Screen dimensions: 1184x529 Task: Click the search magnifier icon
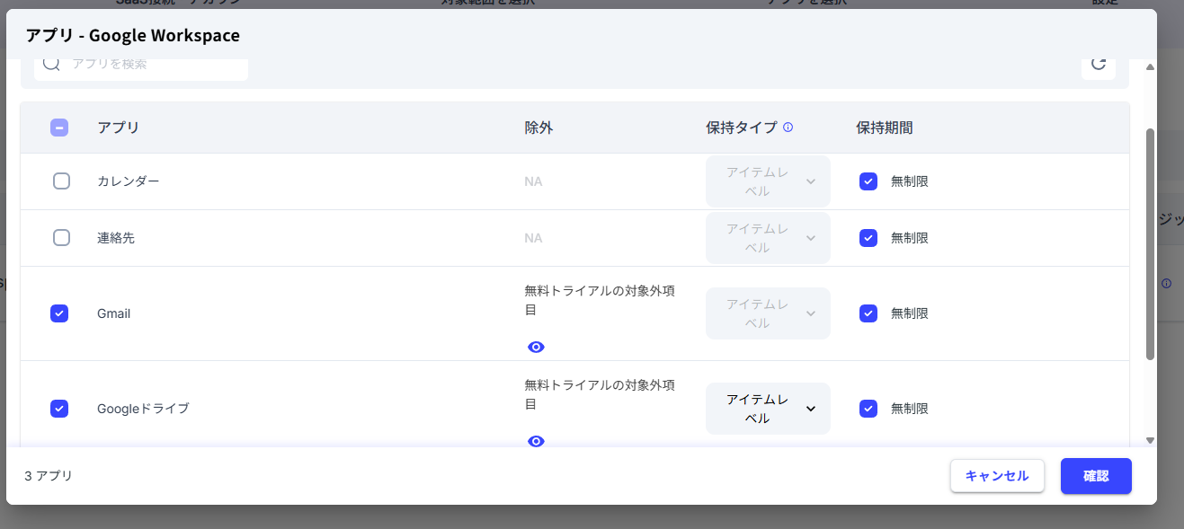pos(51,64)
